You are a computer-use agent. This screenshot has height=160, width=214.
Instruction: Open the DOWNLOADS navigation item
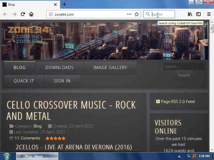point(59,67)
